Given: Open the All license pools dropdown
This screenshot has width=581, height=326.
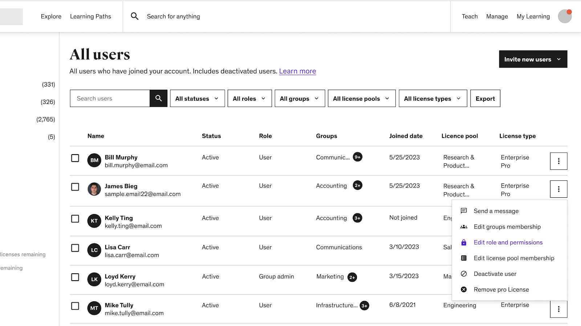Looking at the screenshot, I should click(361, 98).
